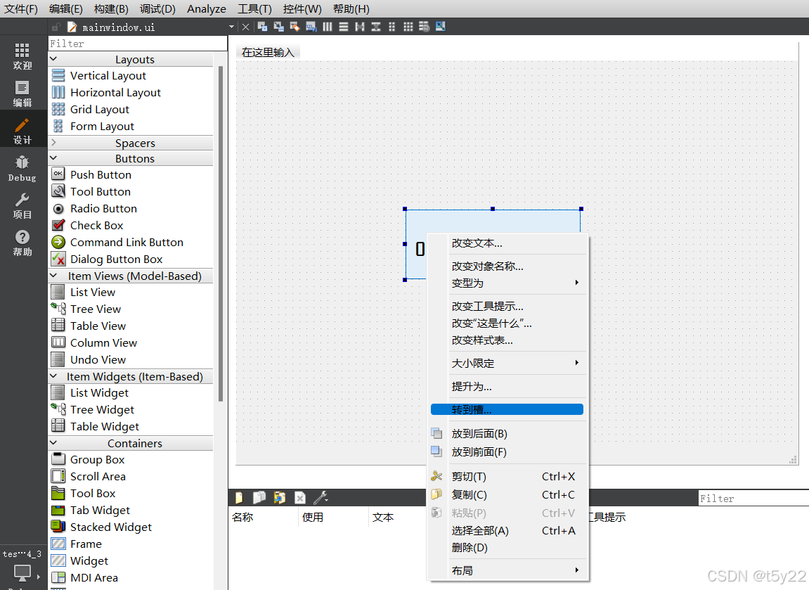This screenshot has height=590, width=809.
Task: Select the Grid Layout item
Action: (100, 110)
